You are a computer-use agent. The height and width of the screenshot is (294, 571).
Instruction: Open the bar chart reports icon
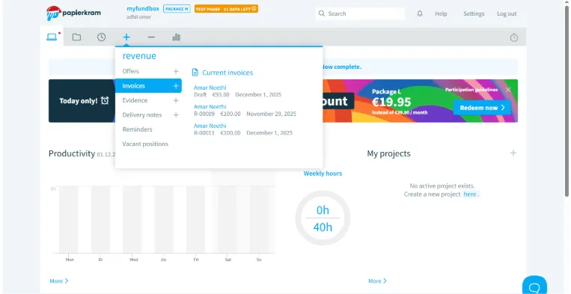[x=177, y=37]
